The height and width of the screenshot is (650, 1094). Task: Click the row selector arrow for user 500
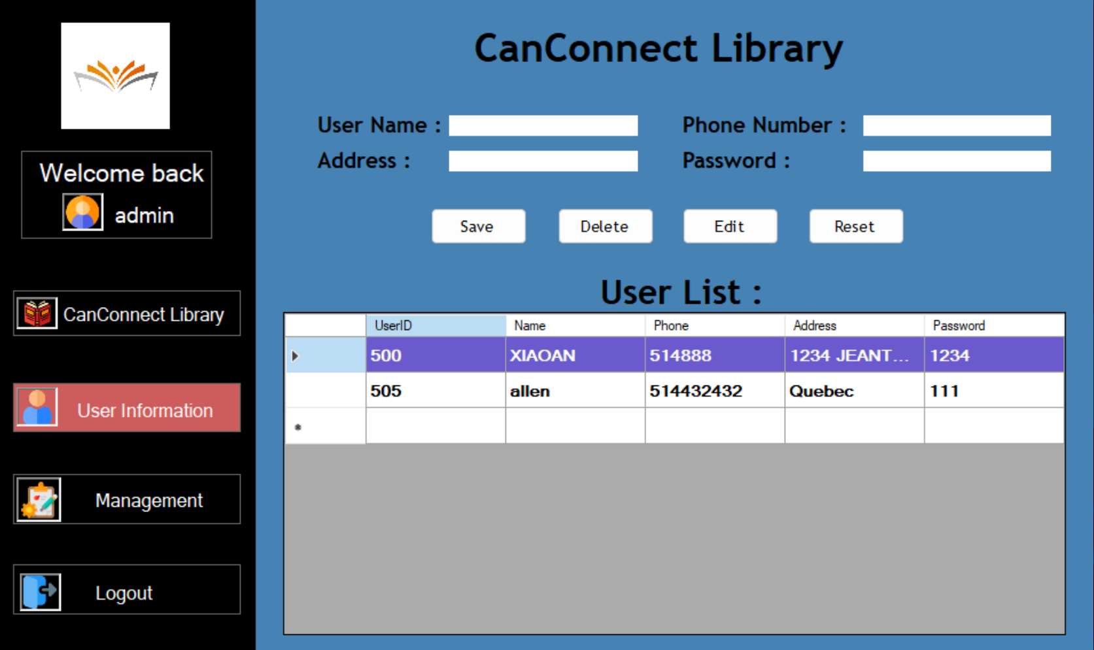click(295, 355)
